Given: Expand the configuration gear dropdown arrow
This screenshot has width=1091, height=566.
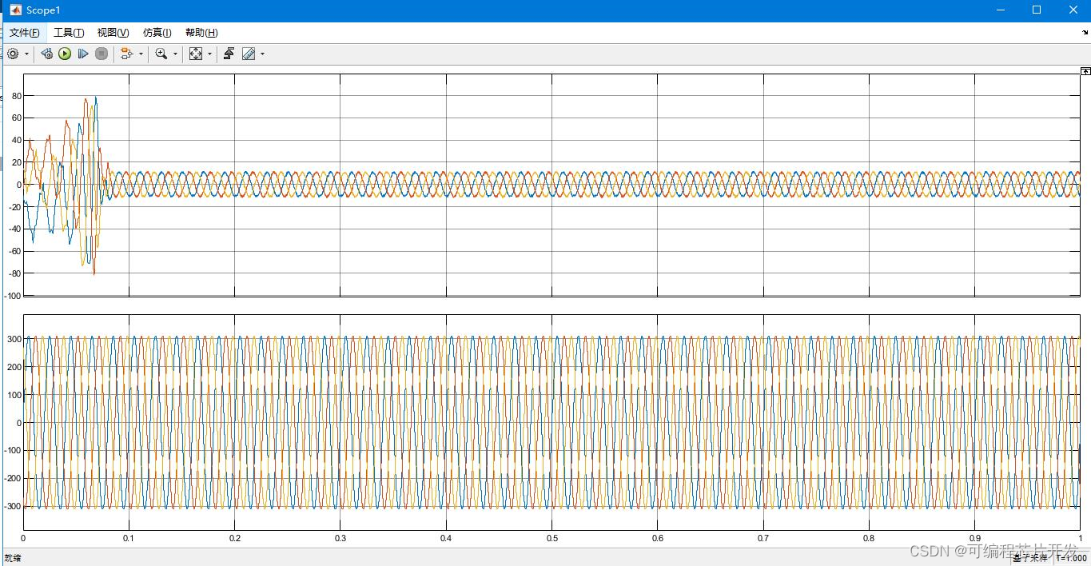Looking at the screenshot, I should (x=27, y=54).
